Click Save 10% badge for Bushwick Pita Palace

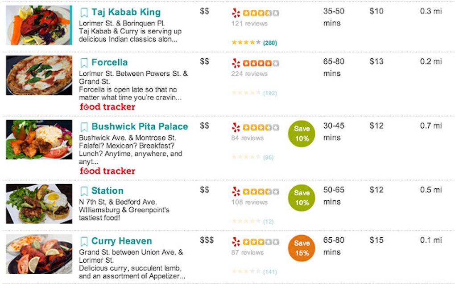(302, 134)
